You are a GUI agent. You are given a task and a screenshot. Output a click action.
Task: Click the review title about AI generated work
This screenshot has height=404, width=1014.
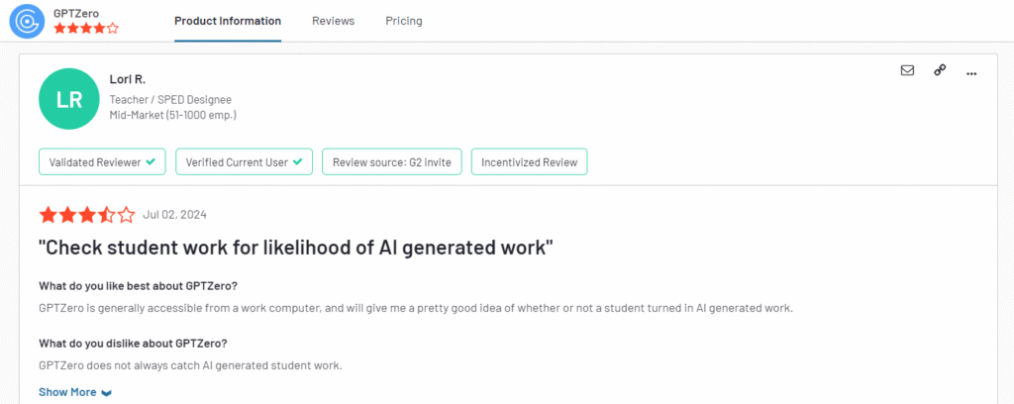click(x=295, y=248)
